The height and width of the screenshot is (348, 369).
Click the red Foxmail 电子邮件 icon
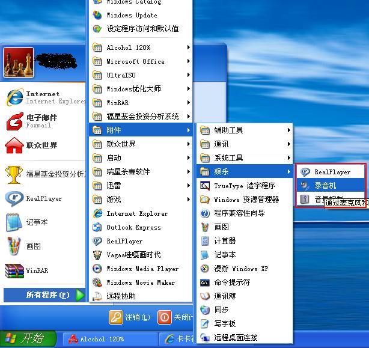(15, 121)
